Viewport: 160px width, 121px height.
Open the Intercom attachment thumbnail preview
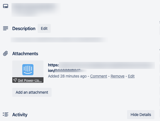28,69
